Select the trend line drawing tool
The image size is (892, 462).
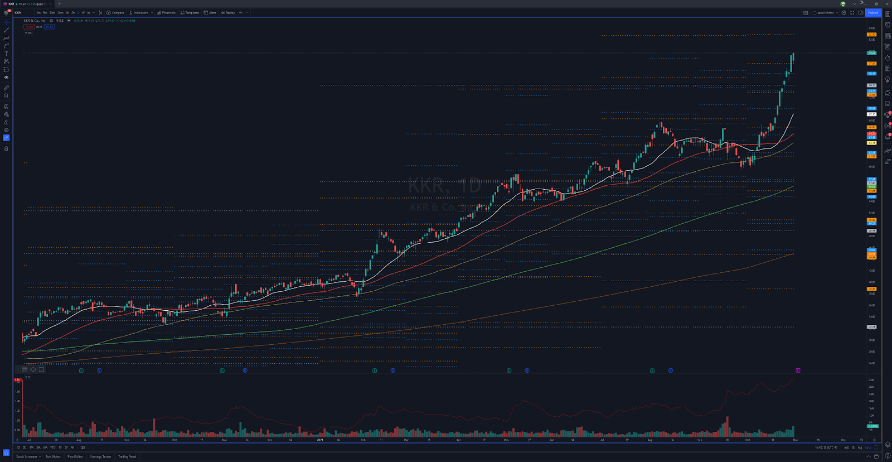(6, 30)
